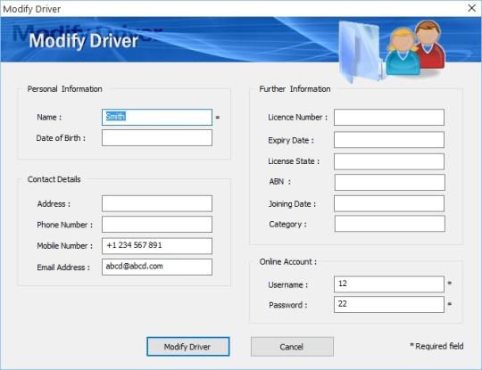Viewport: 482px width, 370px height.
Task: Select the Phone Number field
Action: pyautogui.click(x=157, y=224)
